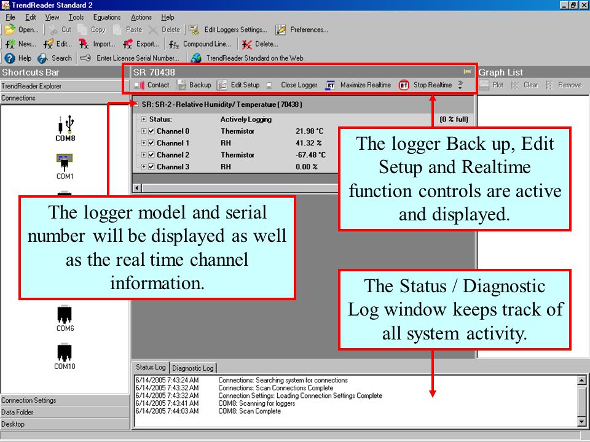Open the Help menu

pyautogui.click(x=167, y=17)
